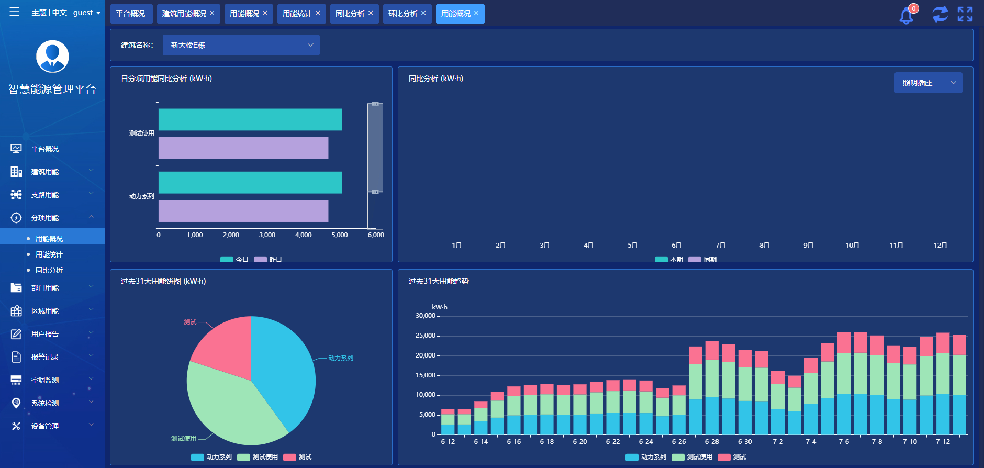Click the 报警记录 document icon
The width and height of the screenshot is (984, 468).
click(x=16, y=357)
